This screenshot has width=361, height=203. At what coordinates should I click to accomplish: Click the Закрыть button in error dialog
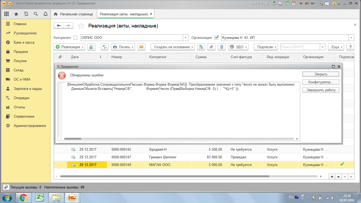coord(321,74)
